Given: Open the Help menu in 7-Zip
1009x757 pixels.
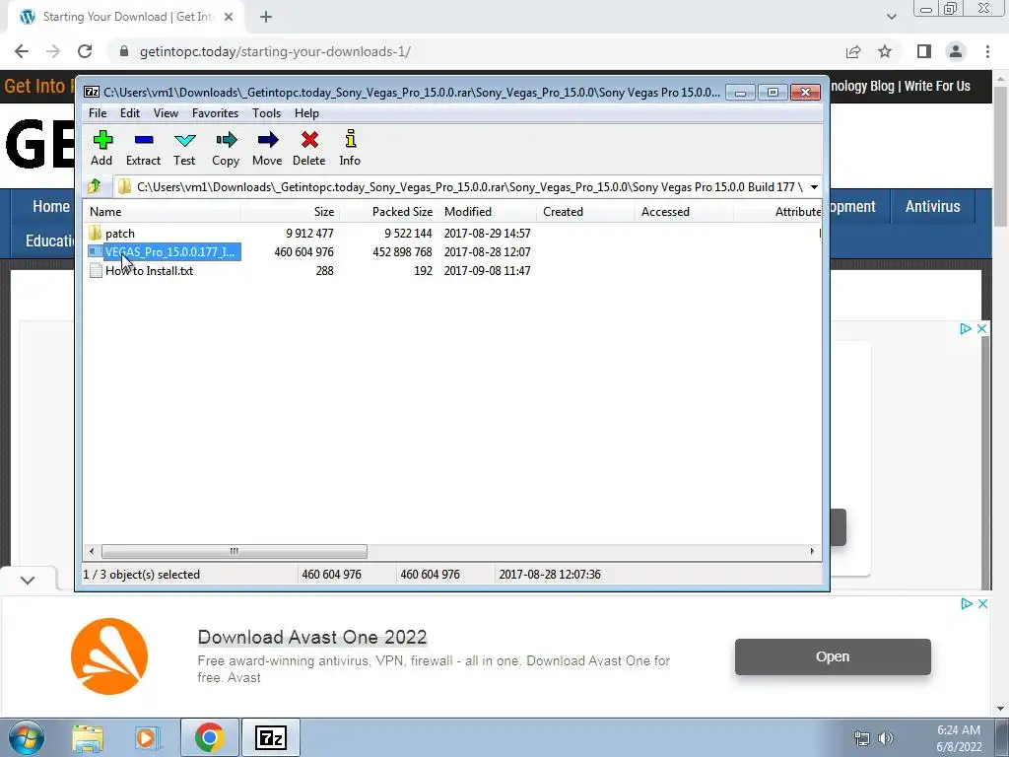Looking at the screenshot, I should click(x=307, y=113).
